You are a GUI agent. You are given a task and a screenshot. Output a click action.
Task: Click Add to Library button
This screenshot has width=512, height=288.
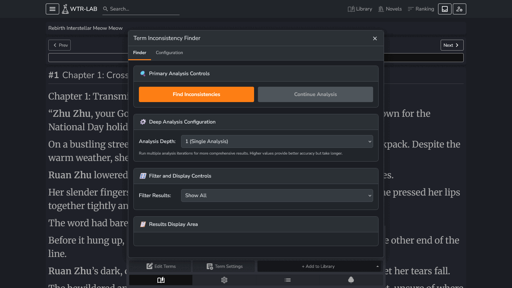tap(318, 266)
